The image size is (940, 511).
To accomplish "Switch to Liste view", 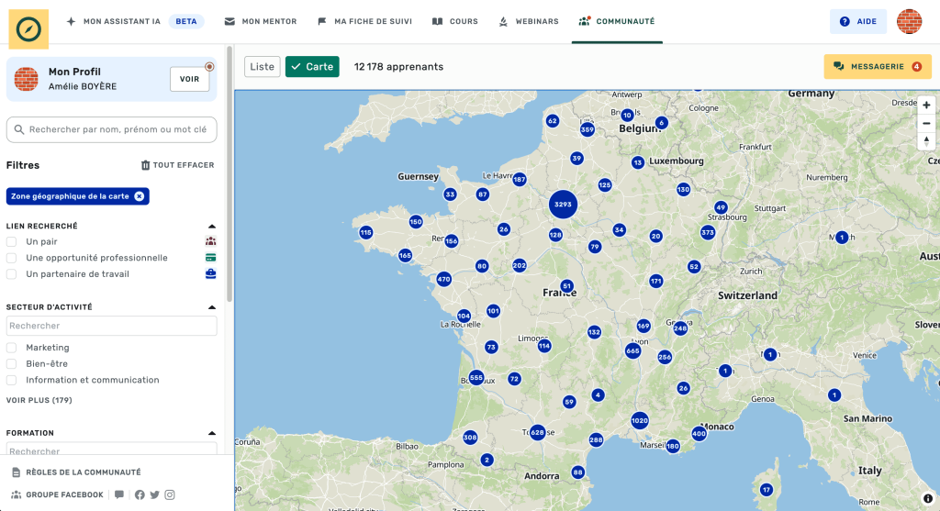I will pyautogui.click(x=263, y=67).
